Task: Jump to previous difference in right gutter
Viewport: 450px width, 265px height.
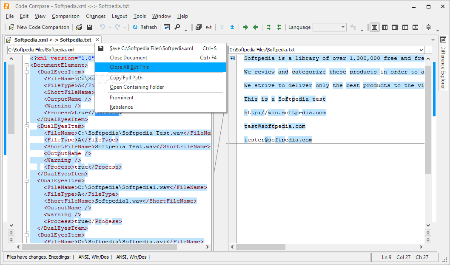Action: pos(428,233)
